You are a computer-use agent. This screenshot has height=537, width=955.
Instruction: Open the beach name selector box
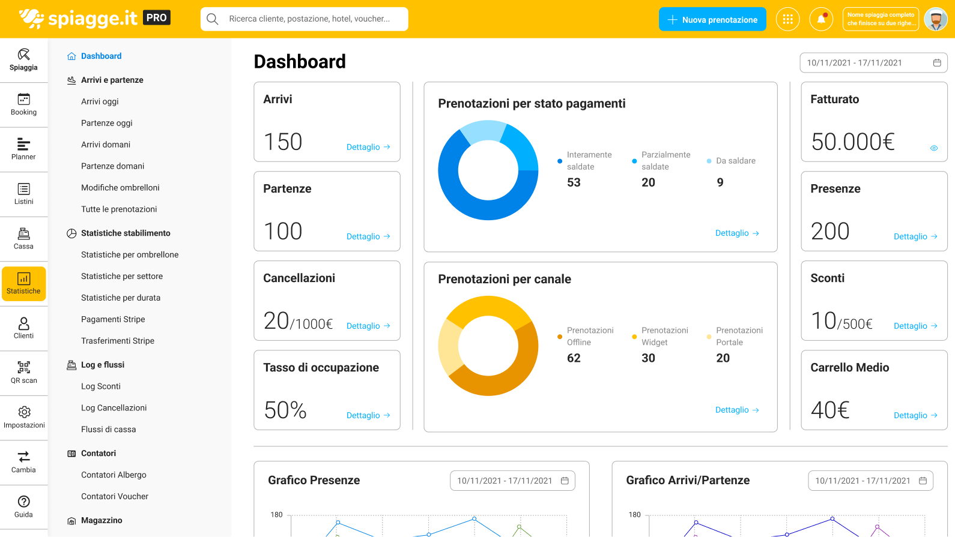881,19
